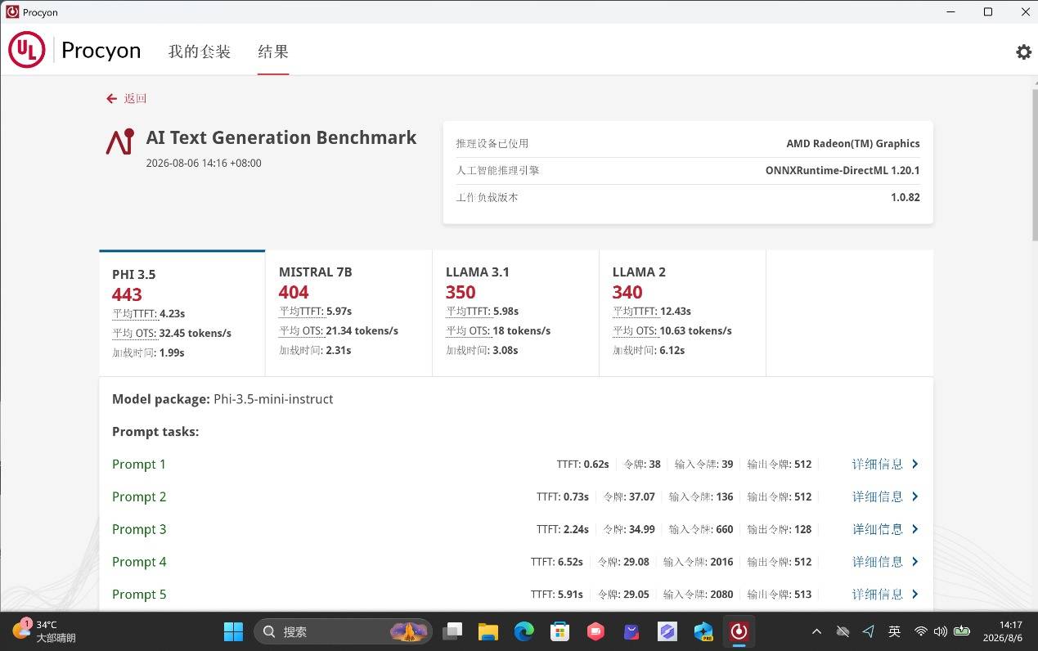Screen dimensions: 1038x651
Task: Expand Prompt 3 chevron arrow
Action: pyautogui.click(x=915, y=529)
